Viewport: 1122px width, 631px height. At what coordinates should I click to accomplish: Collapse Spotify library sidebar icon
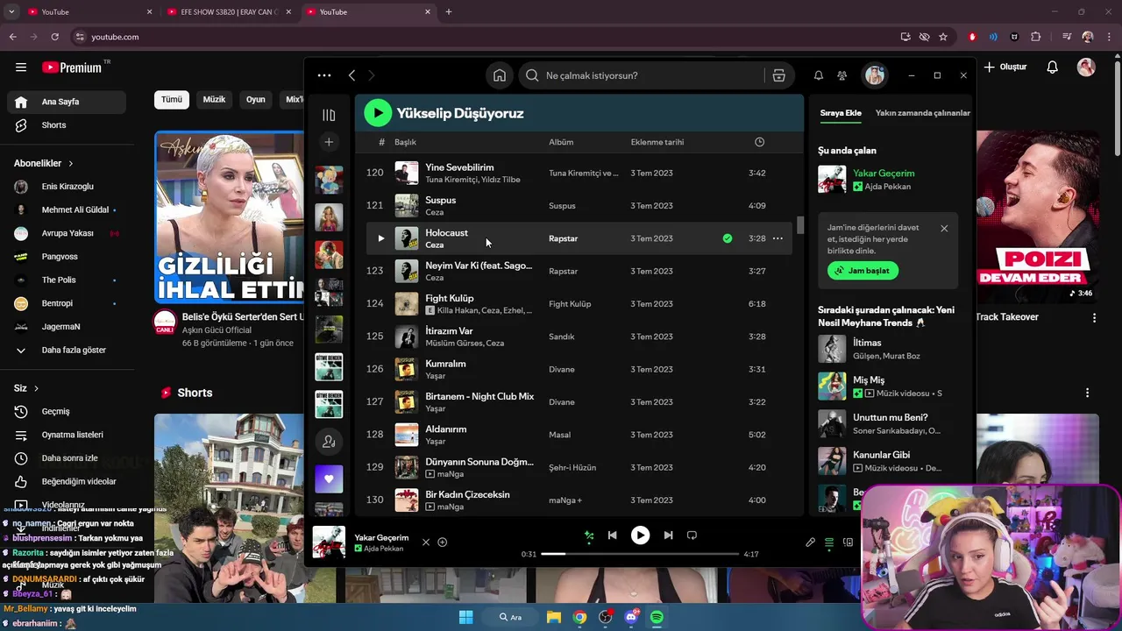tap(329, 115)
